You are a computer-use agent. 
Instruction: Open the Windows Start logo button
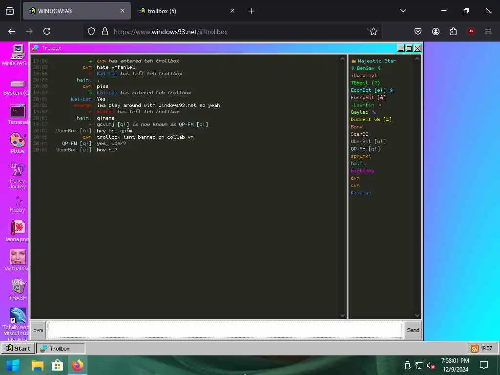[13, 365]
